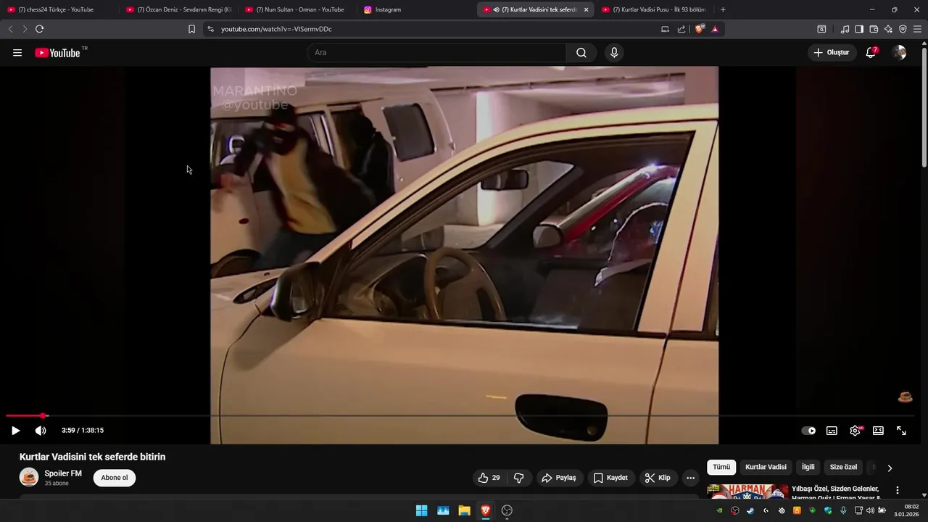
Task: Select the İlgili filter chip
Action: click(x=808, y=467)
